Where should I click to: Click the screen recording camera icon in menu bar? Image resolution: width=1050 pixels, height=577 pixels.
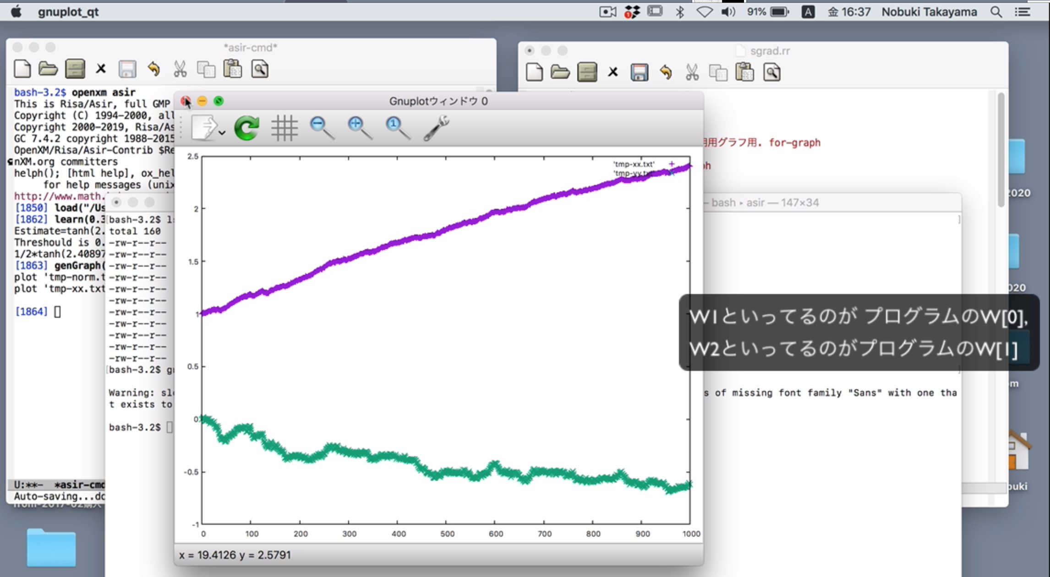point(608,12)
